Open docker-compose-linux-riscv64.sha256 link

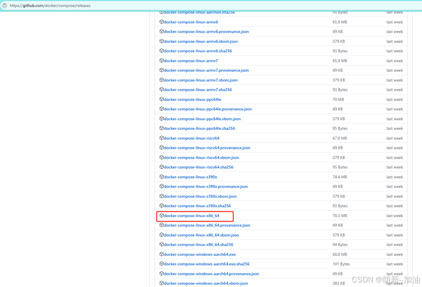pyautogui.click(x=199, y=167)
